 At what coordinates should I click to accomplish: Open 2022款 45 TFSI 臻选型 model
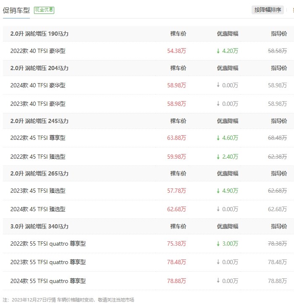[x=38, y=157]
